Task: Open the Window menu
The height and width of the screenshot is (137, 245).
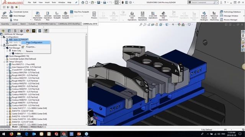Action: 62,3
